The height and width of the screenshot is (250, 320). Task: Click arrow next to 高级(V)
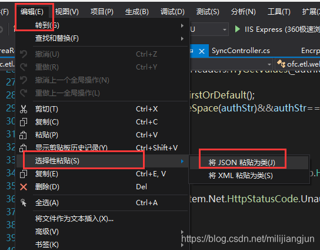tap(182, 232)
